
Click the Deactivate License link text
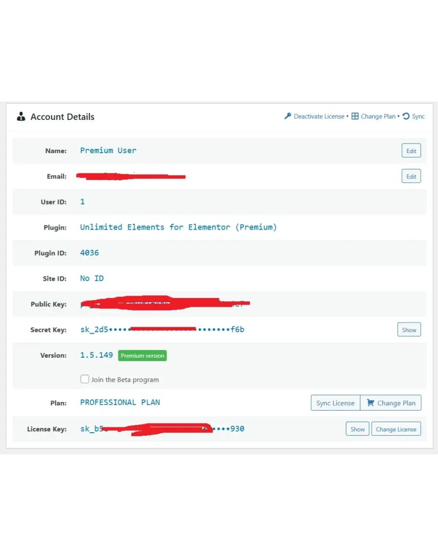click(319, 116)
